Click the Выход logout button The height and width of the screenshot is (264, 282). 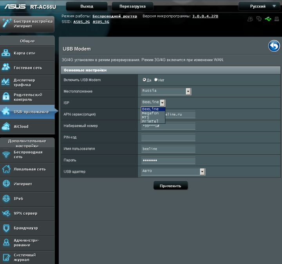87,7
